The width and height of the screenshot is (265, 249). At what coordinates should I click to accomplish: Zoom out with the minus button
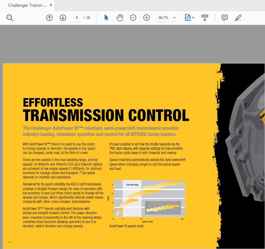(x=133, y=18)
